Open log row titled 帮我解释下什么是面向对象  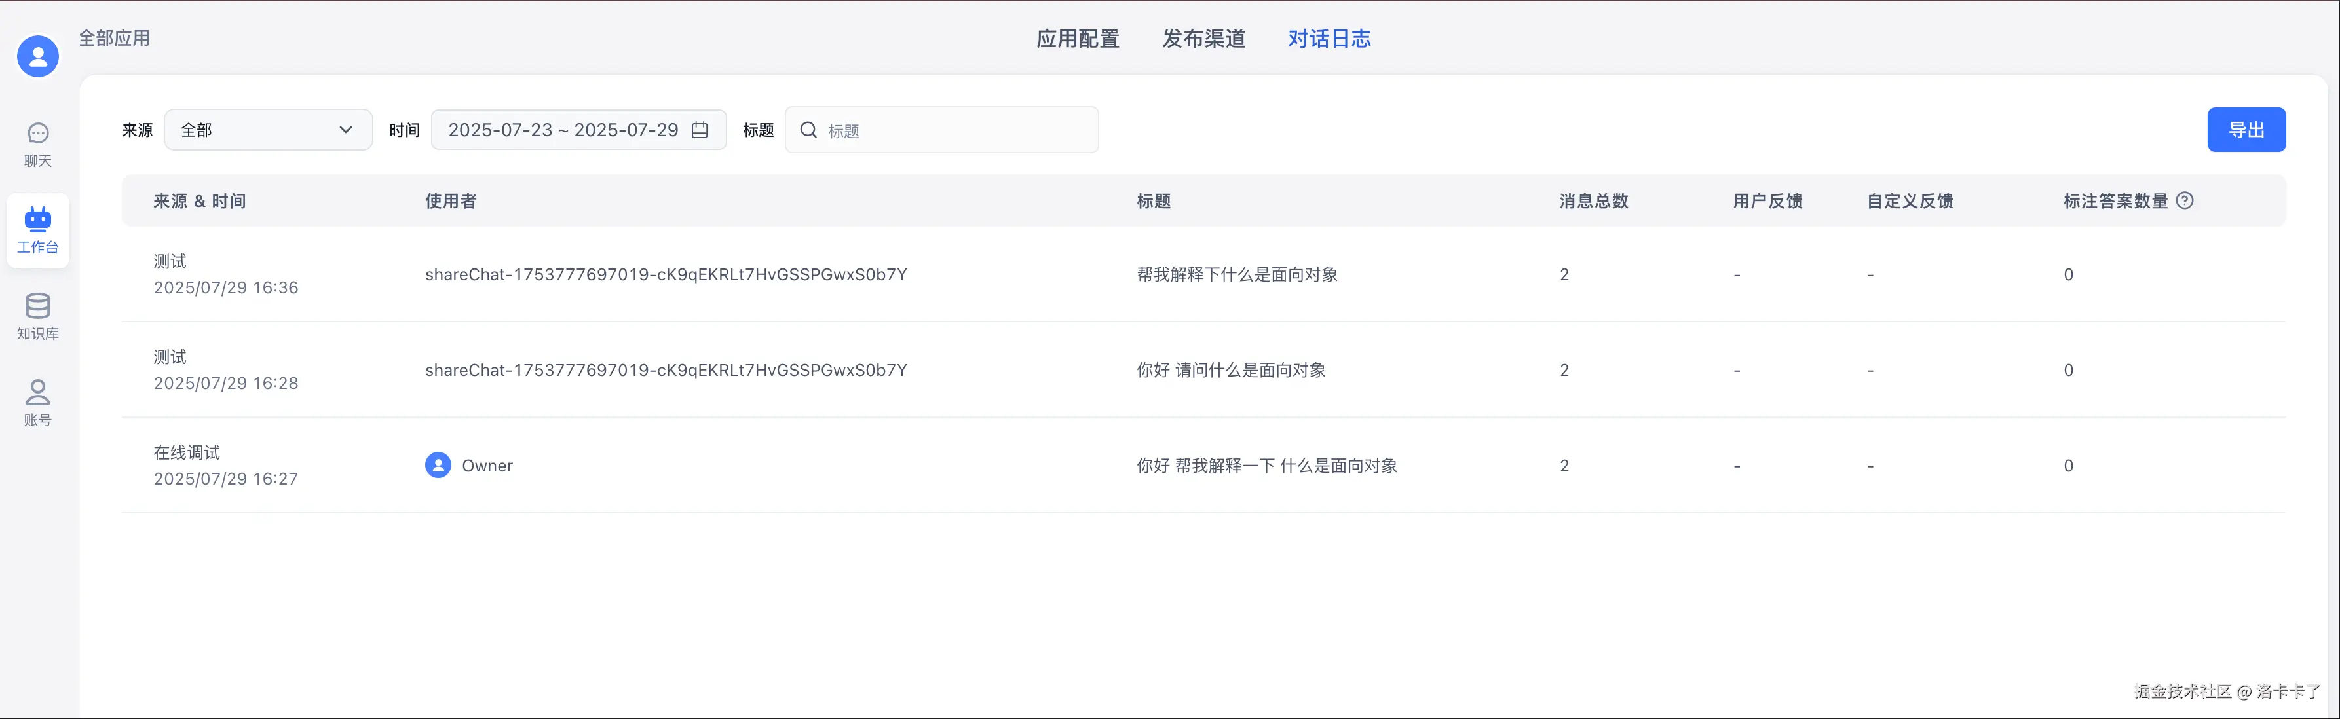tap(1236, 274)
